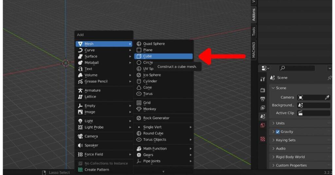335x175 pixels.
Task: Collapse the Scene panel
Action: (281, 88)
